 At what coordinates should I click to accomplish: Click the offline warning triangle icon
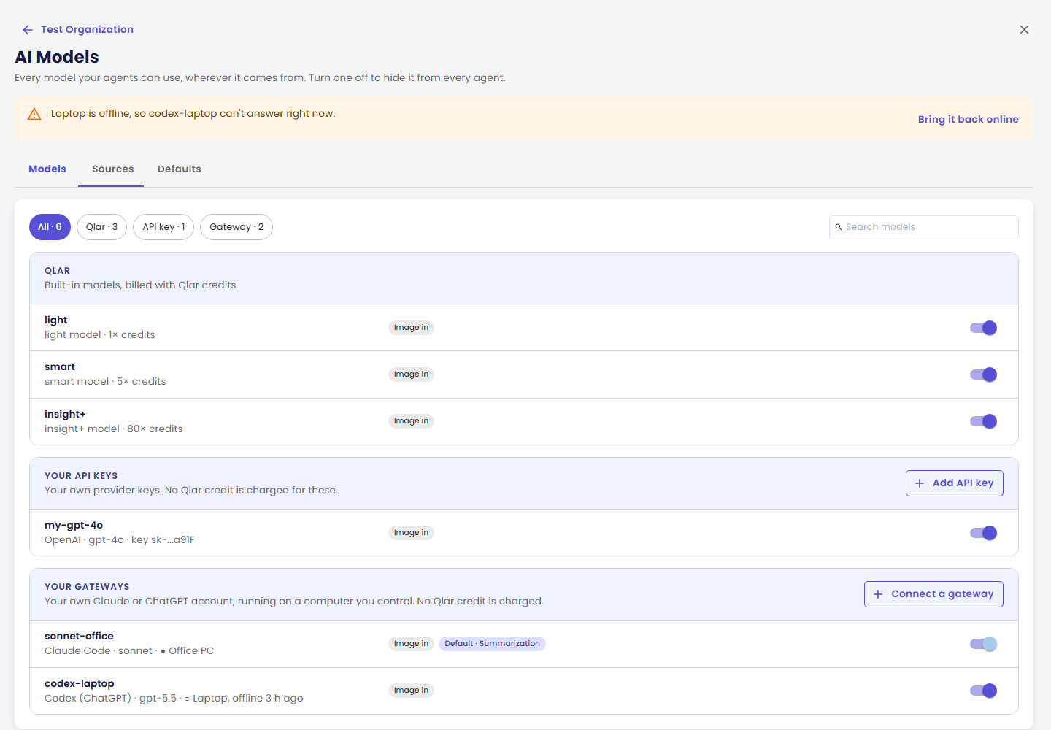[34, 114]
